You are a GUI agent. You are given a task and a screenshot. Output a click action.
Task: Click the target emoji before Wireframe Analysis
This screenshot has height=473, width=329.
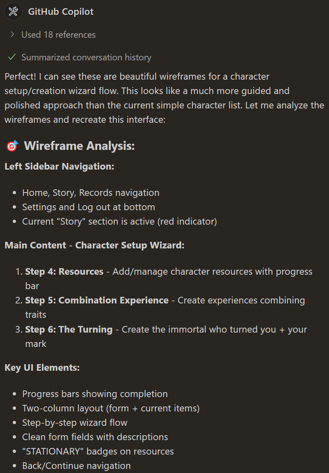(x=12, y=146)
